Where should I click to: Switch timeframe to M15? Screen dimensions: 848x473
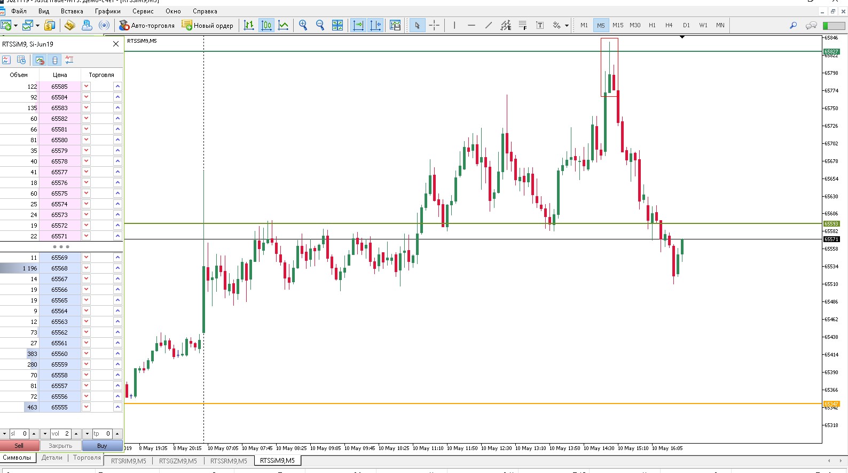click(x=618, y=25)
